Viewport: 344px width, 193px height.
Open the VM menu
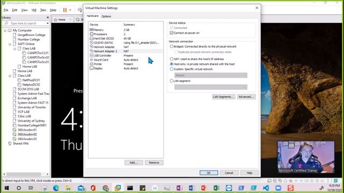[34, 10]
